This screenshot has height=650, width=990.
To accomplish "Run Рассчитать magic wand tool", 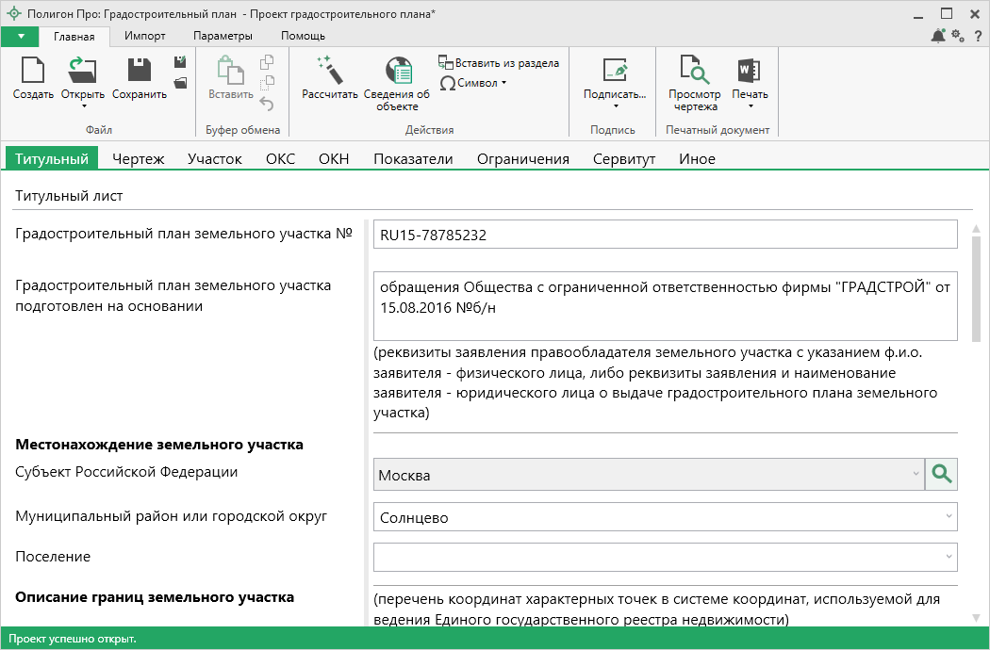I will 330,72.
